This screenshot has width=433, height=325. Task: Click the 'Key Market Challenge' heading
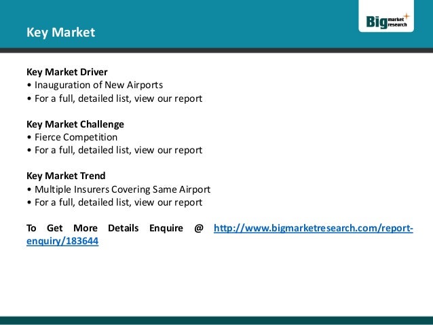click(75, 124)
